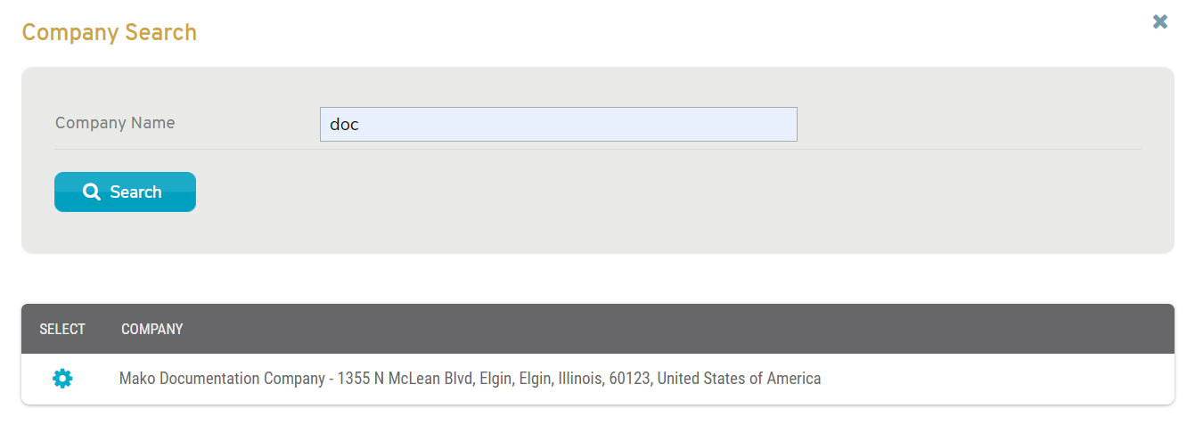Close the Company Search dialog
Image resolution: width=1195 pixels, height=425 pixels.
[1159, 21]
